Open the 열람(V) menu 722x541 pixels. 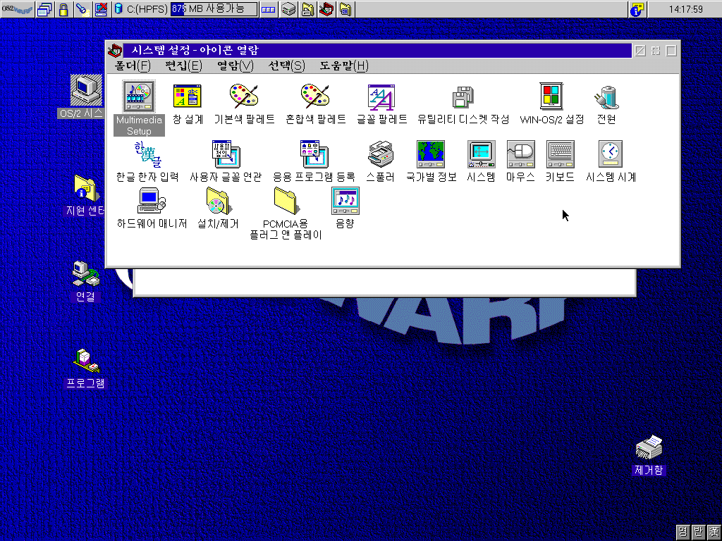235,66
